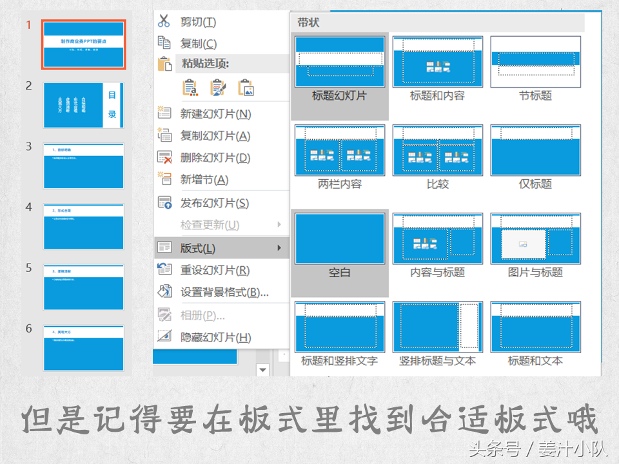Open slide 6 thumbnail in panel

[84, 348]
